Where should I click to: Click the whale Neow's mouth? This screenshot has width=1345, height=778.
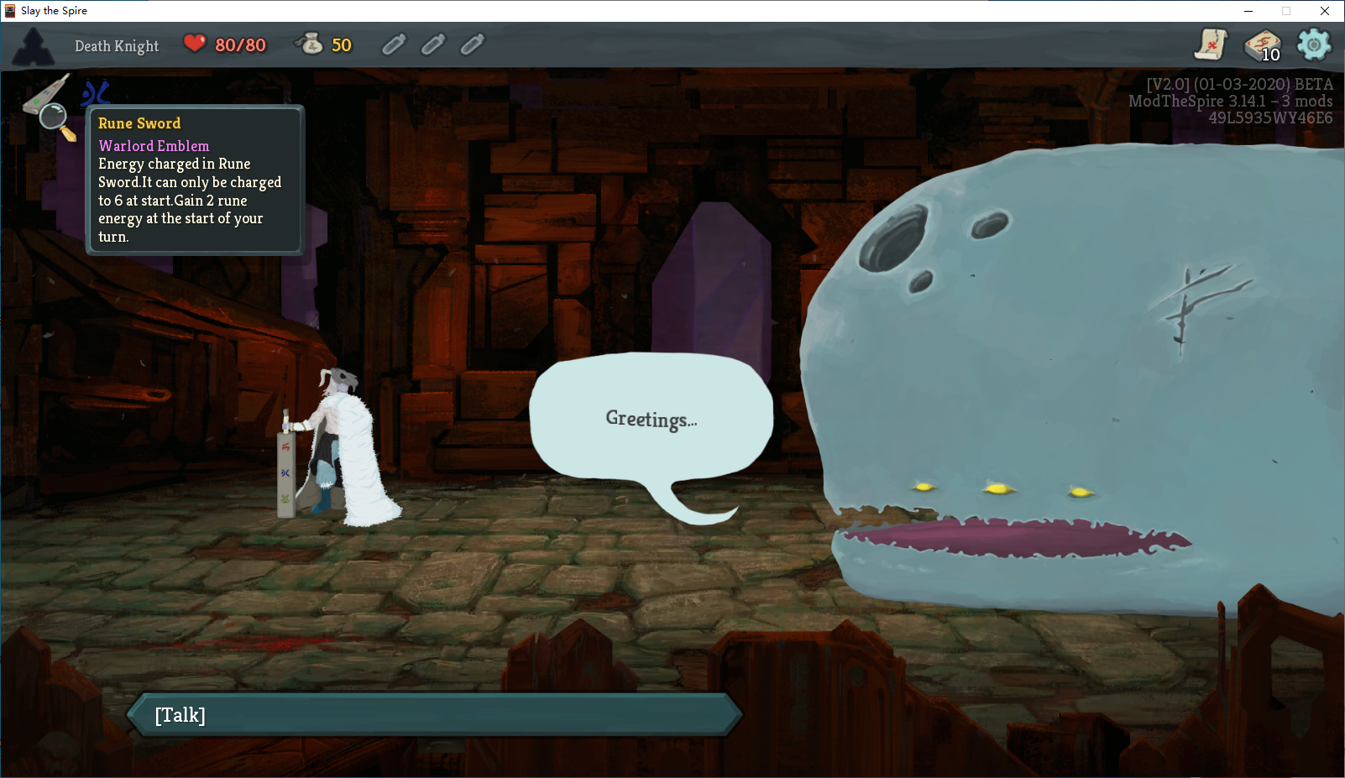point(1016,537)
